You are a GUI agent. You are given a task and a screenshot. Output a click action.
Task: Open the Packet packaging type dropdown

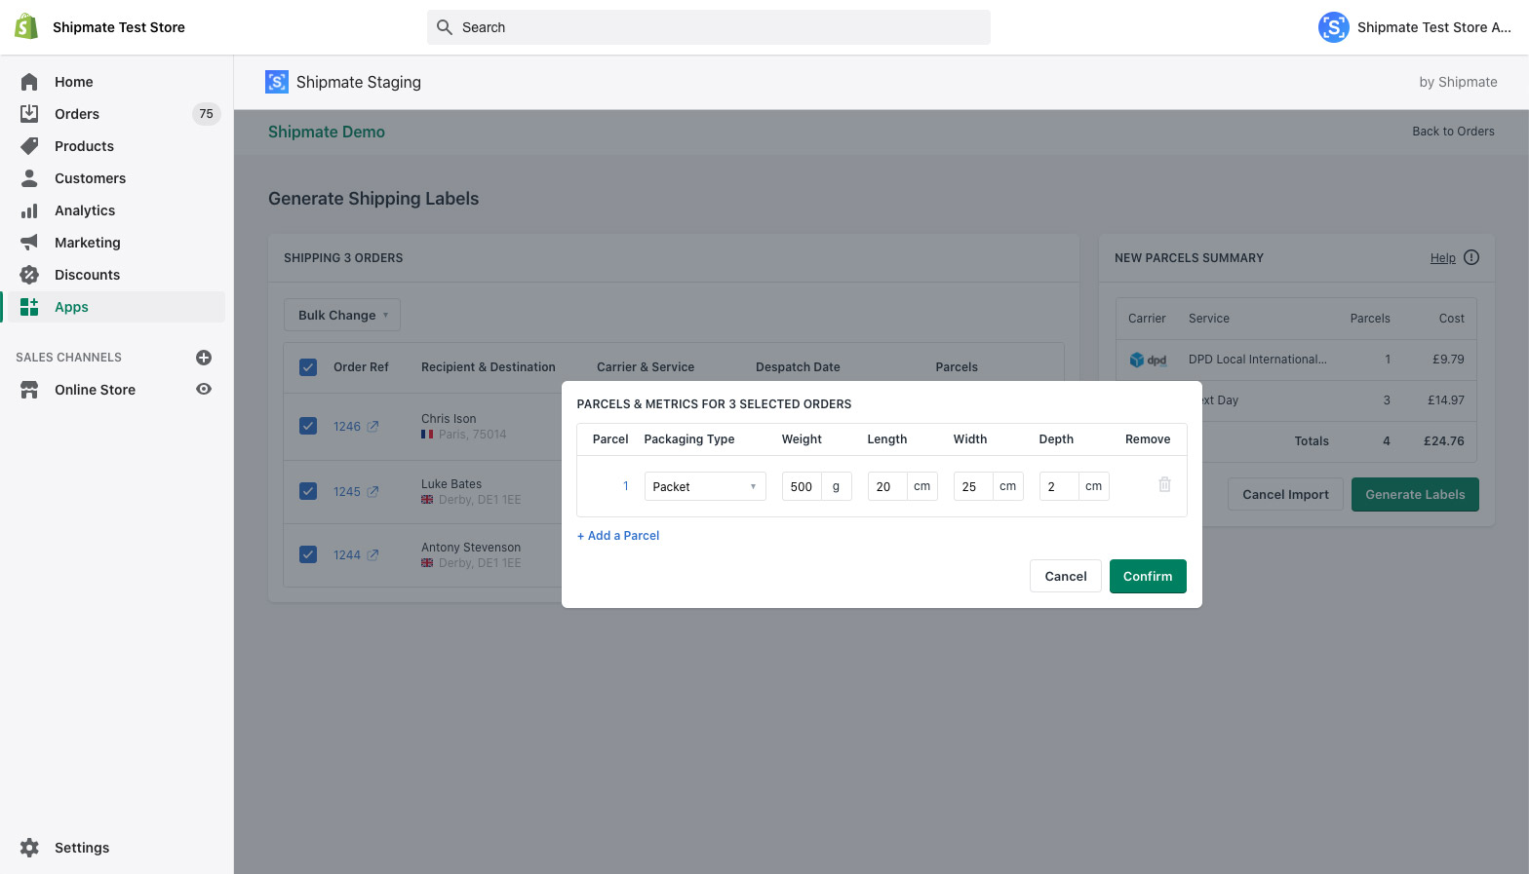pos(705,486)
